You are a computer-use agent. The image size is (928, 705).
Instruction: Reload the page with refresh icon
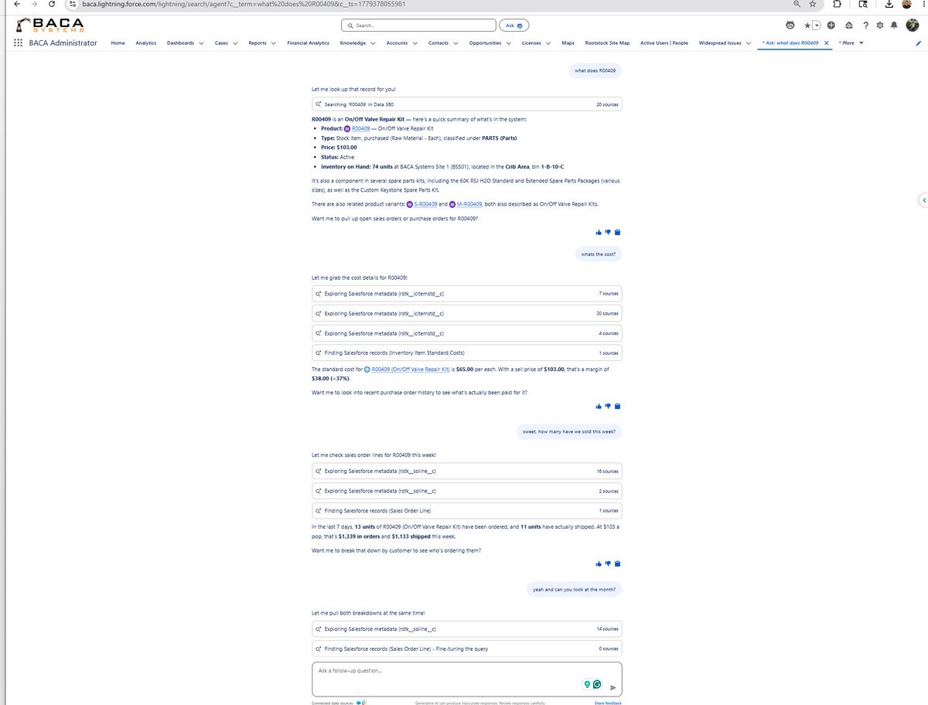click(51, 5)
